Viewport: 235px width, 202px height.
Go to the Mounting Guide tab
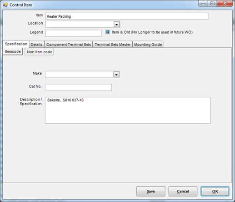tap(148, 45)
